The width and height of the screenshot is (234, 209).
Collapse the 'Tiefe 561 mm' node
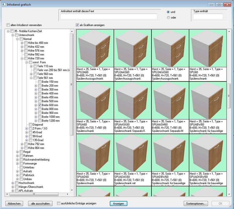(x=31, y=78)
